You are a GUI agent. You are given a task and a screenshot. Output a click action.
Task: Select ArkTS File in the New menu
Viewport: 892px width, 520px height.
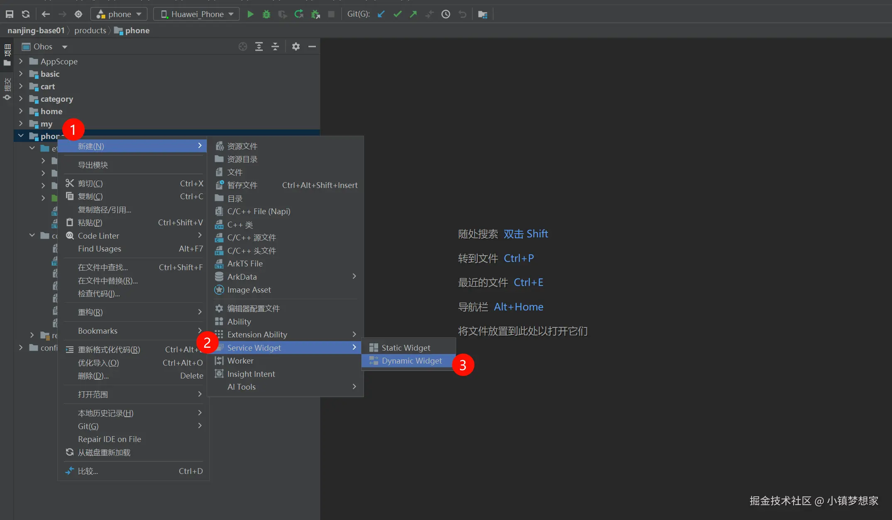[244, 264]
